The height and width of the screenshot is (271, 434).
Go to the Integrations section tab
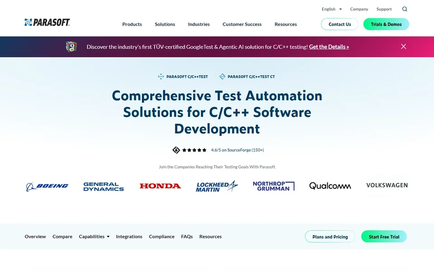coord(129,237)
